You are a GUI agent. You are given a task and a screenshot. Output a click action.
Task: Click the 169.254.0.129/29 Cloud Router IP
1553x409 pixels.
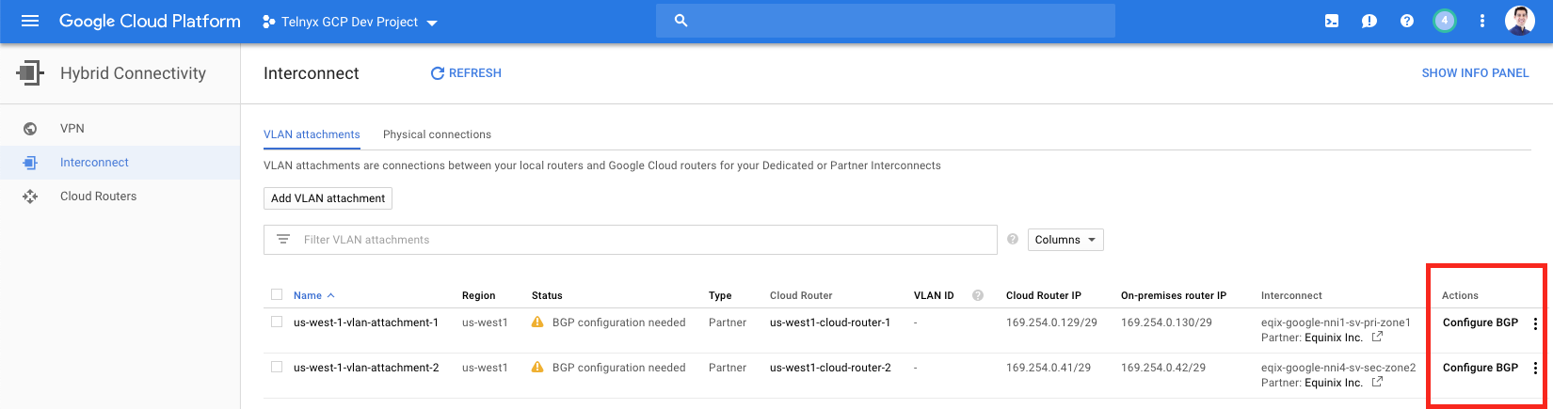pos(1051,322)
